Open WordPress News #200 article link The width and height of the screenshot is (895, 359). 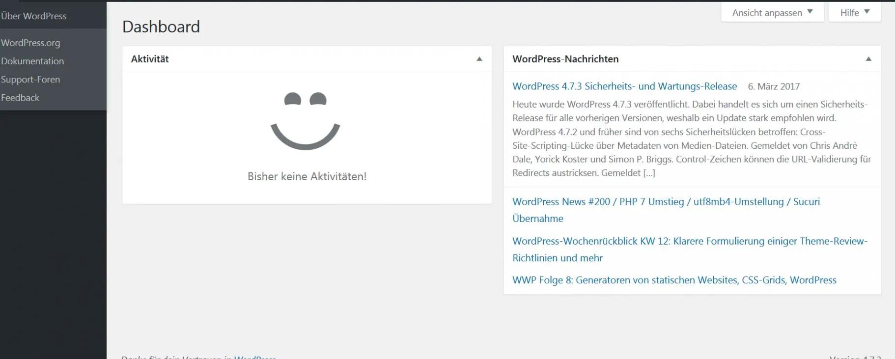[666, 210]
